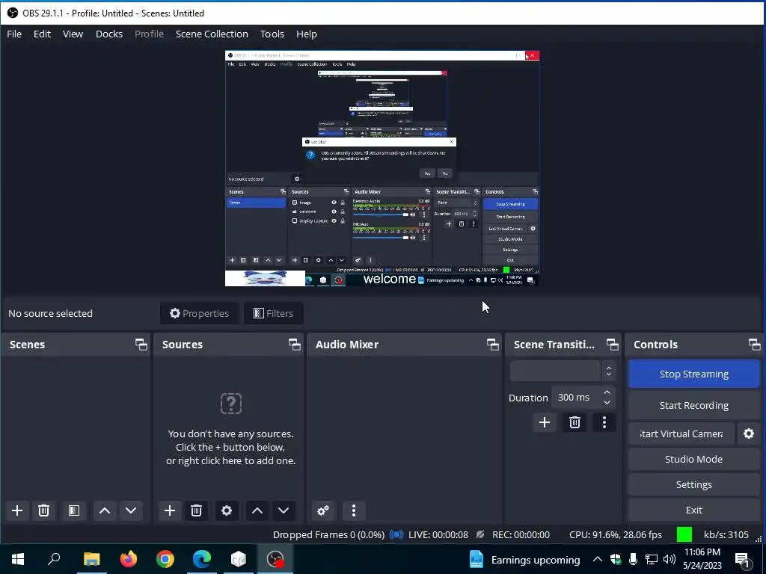
Task: Open source properties gear in Sources dock
Action: point(227,510)
